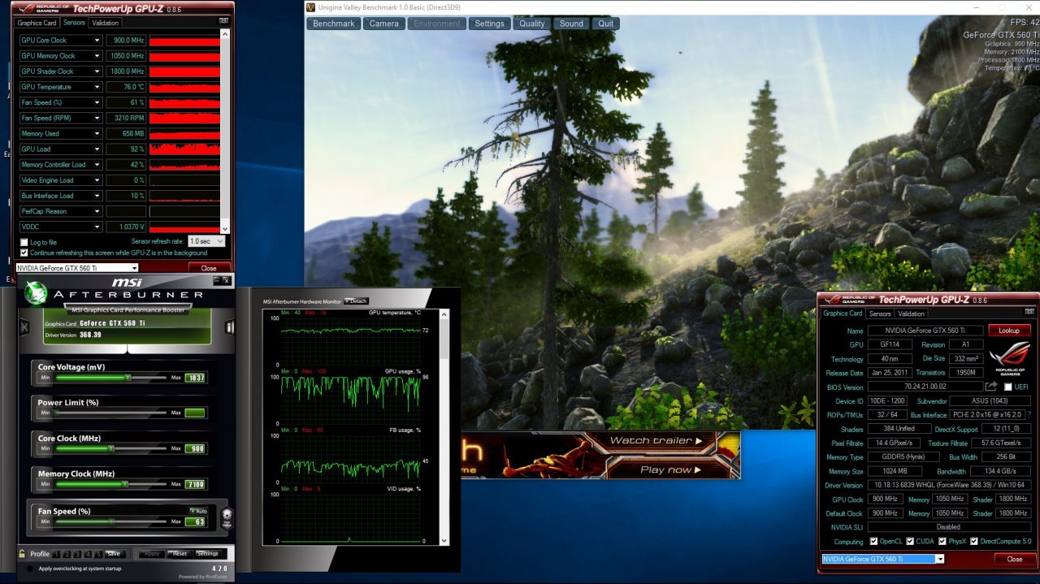Click the Afterburner Reset button
This screenshot has width=1040, height=584.
[x=180, y=554]
